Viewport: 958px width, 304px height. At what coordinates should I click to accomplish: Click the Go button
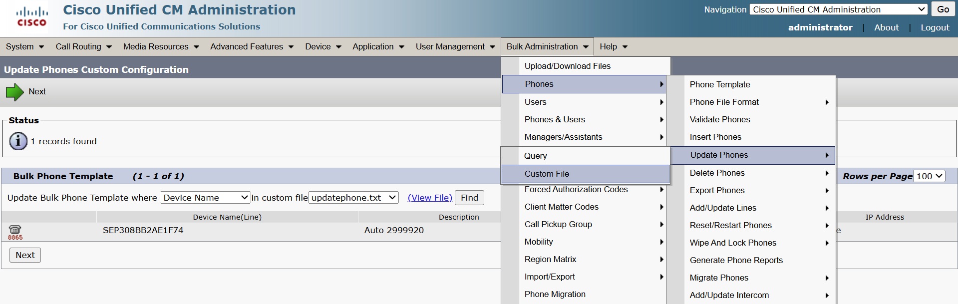pos(943,9)
